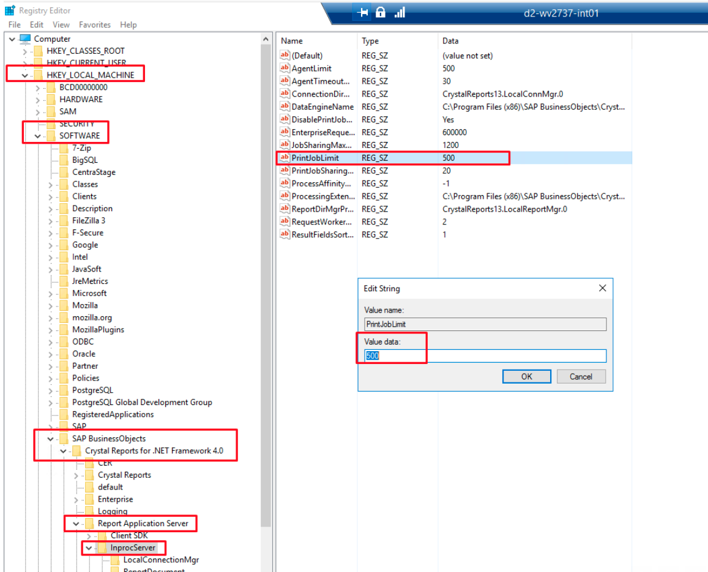Click the signal strength icon in connection bar
This screenshot has height=572, width=708.
(400, 13)
